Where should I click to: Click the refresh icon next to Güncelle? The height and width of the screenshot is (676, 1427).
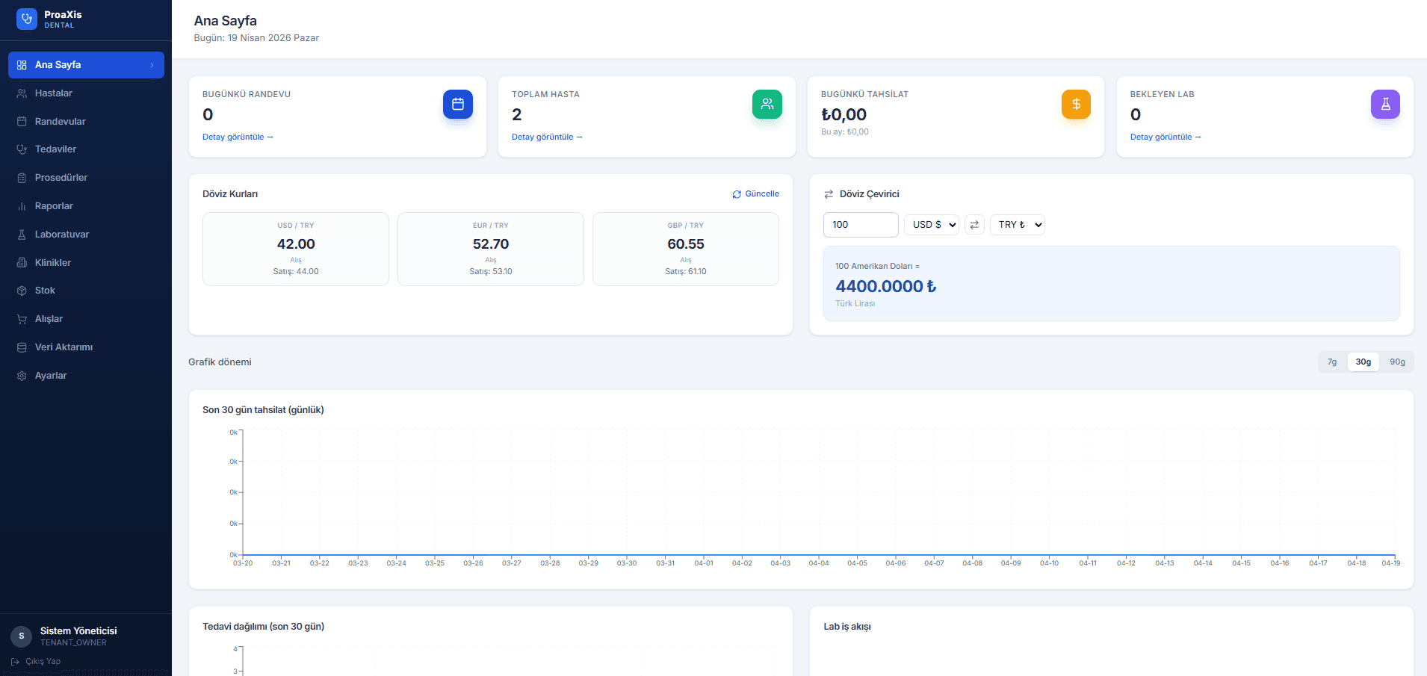click(737, 194)
